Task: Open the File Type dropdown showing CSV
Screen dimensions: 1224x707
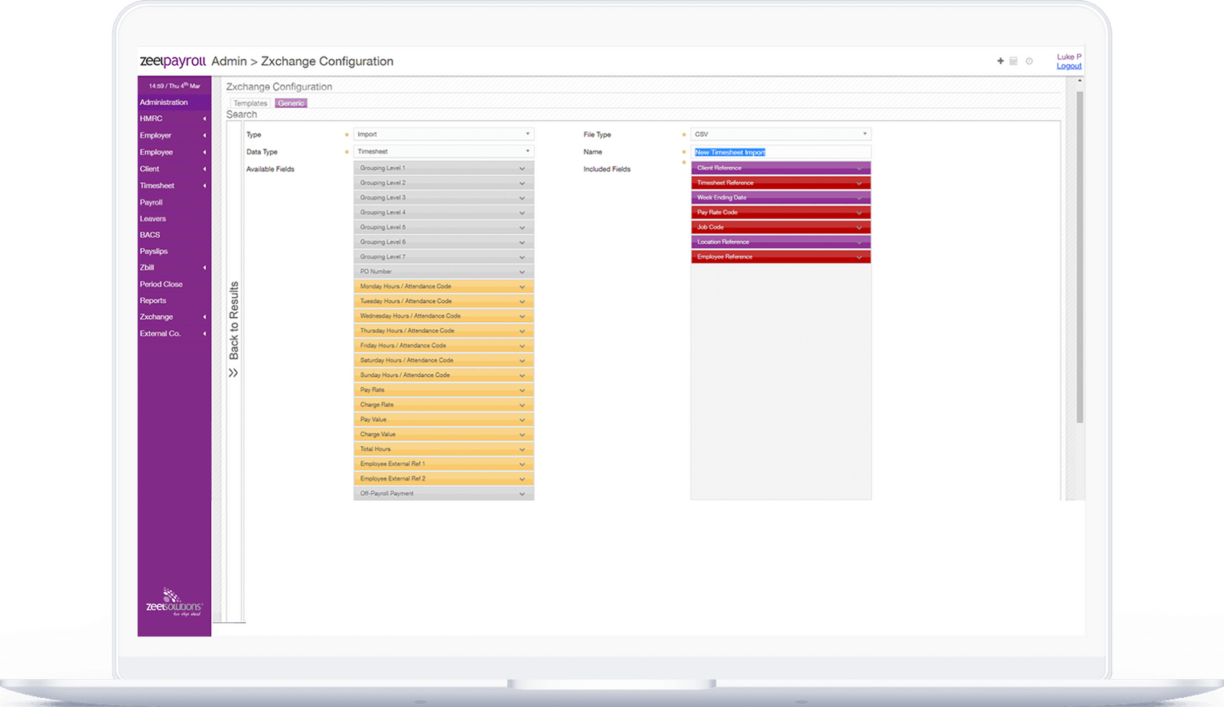Action: coord(781,133)
